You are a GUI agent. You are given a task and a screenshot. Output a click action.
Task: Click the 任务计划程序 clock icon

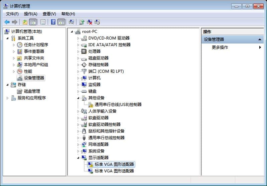(x=20, y=45)
